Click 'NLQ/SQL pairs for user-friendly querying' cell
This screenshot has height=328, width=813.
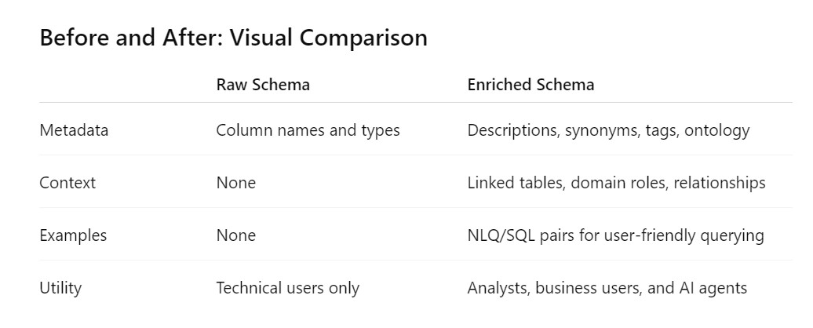(615, 235)
